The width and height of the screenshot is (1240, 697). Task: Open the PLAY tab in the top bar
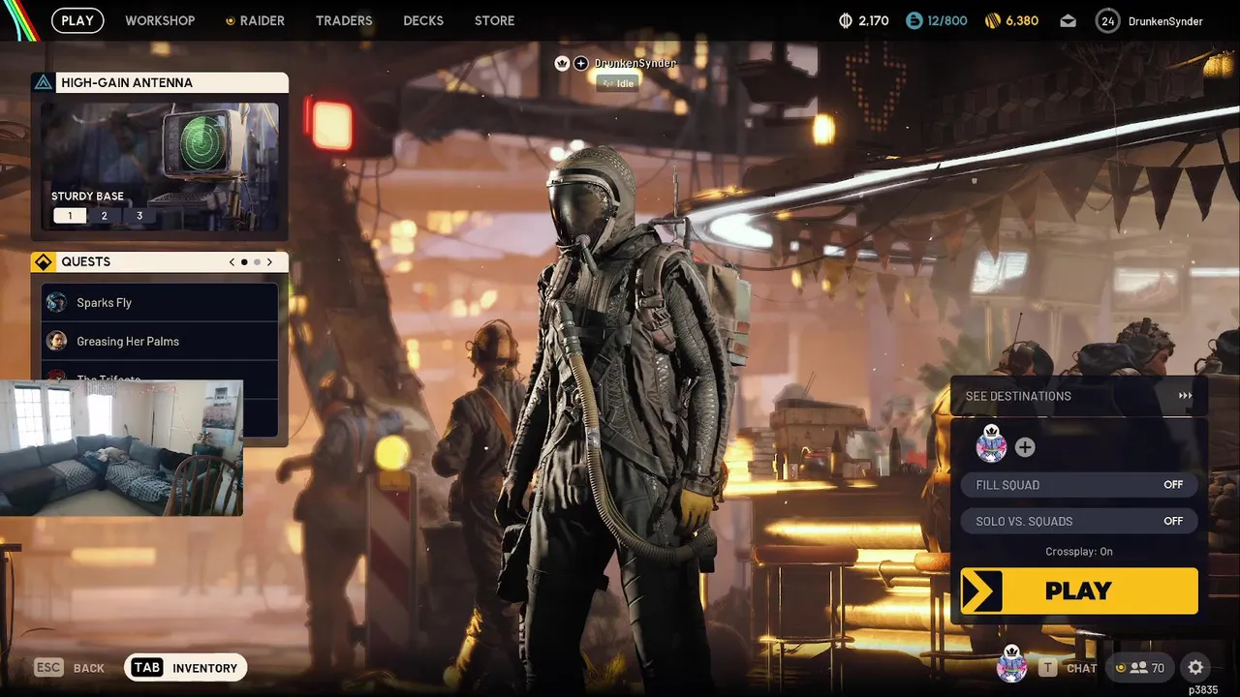(77, 20)
